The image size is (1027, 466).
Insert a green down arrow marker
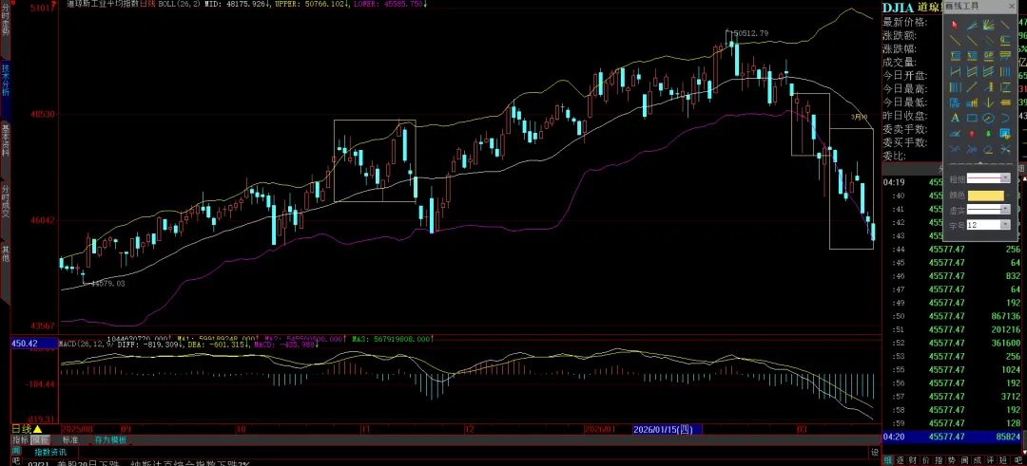coord(988,133)
